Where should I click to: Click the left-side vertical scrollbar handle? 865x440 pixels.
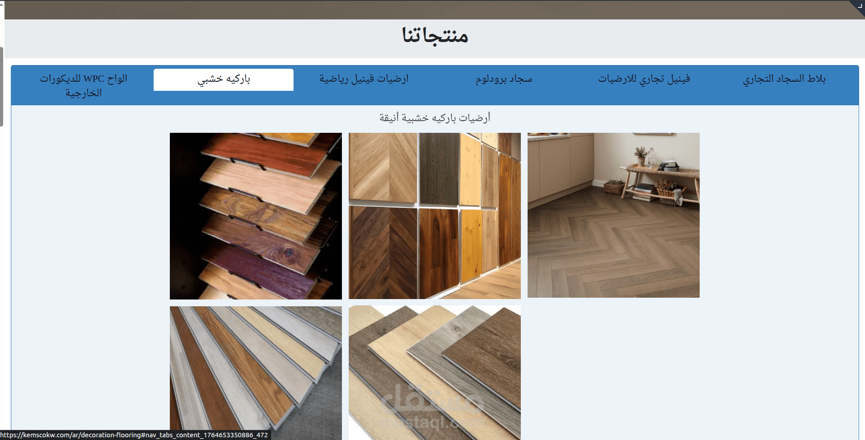[x=2, y=87]
